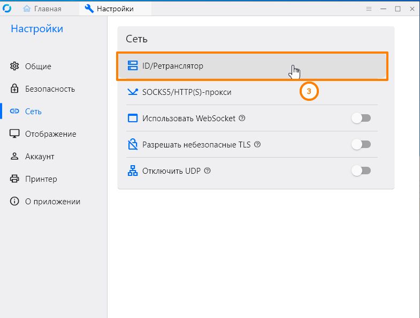420x318 pixels.
Task: Click the proxy icon of SOCKS5/HTTP(S)-прокси
Action: (x=133, y=92)
